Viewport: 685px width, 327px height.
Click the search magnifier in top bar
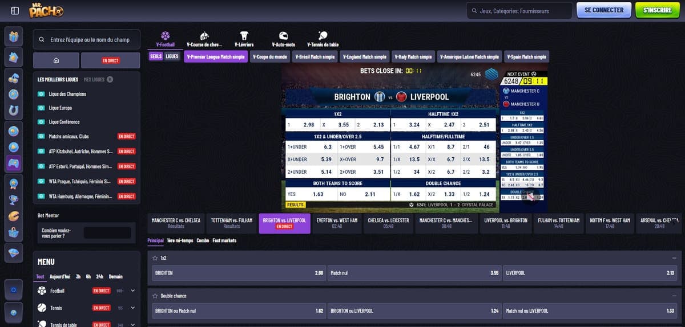474,11
